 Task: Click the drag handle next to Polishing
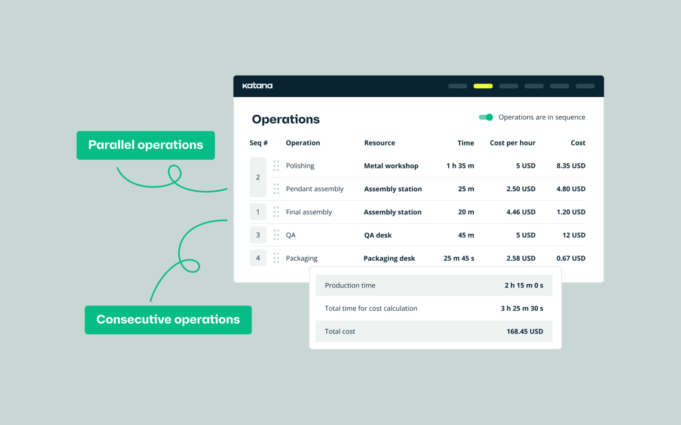click(x=276, y=166)
